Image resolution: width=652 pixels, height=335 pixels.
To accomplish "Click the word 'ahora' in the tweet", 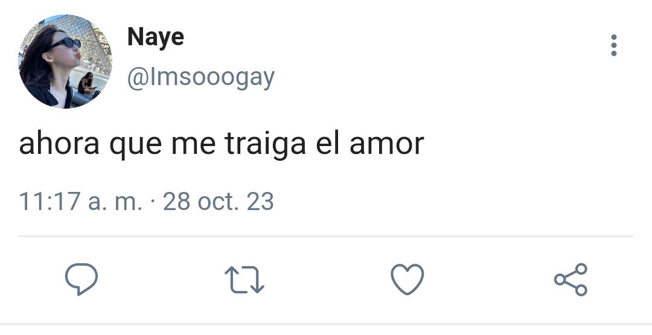I will [x=59, y=144].
